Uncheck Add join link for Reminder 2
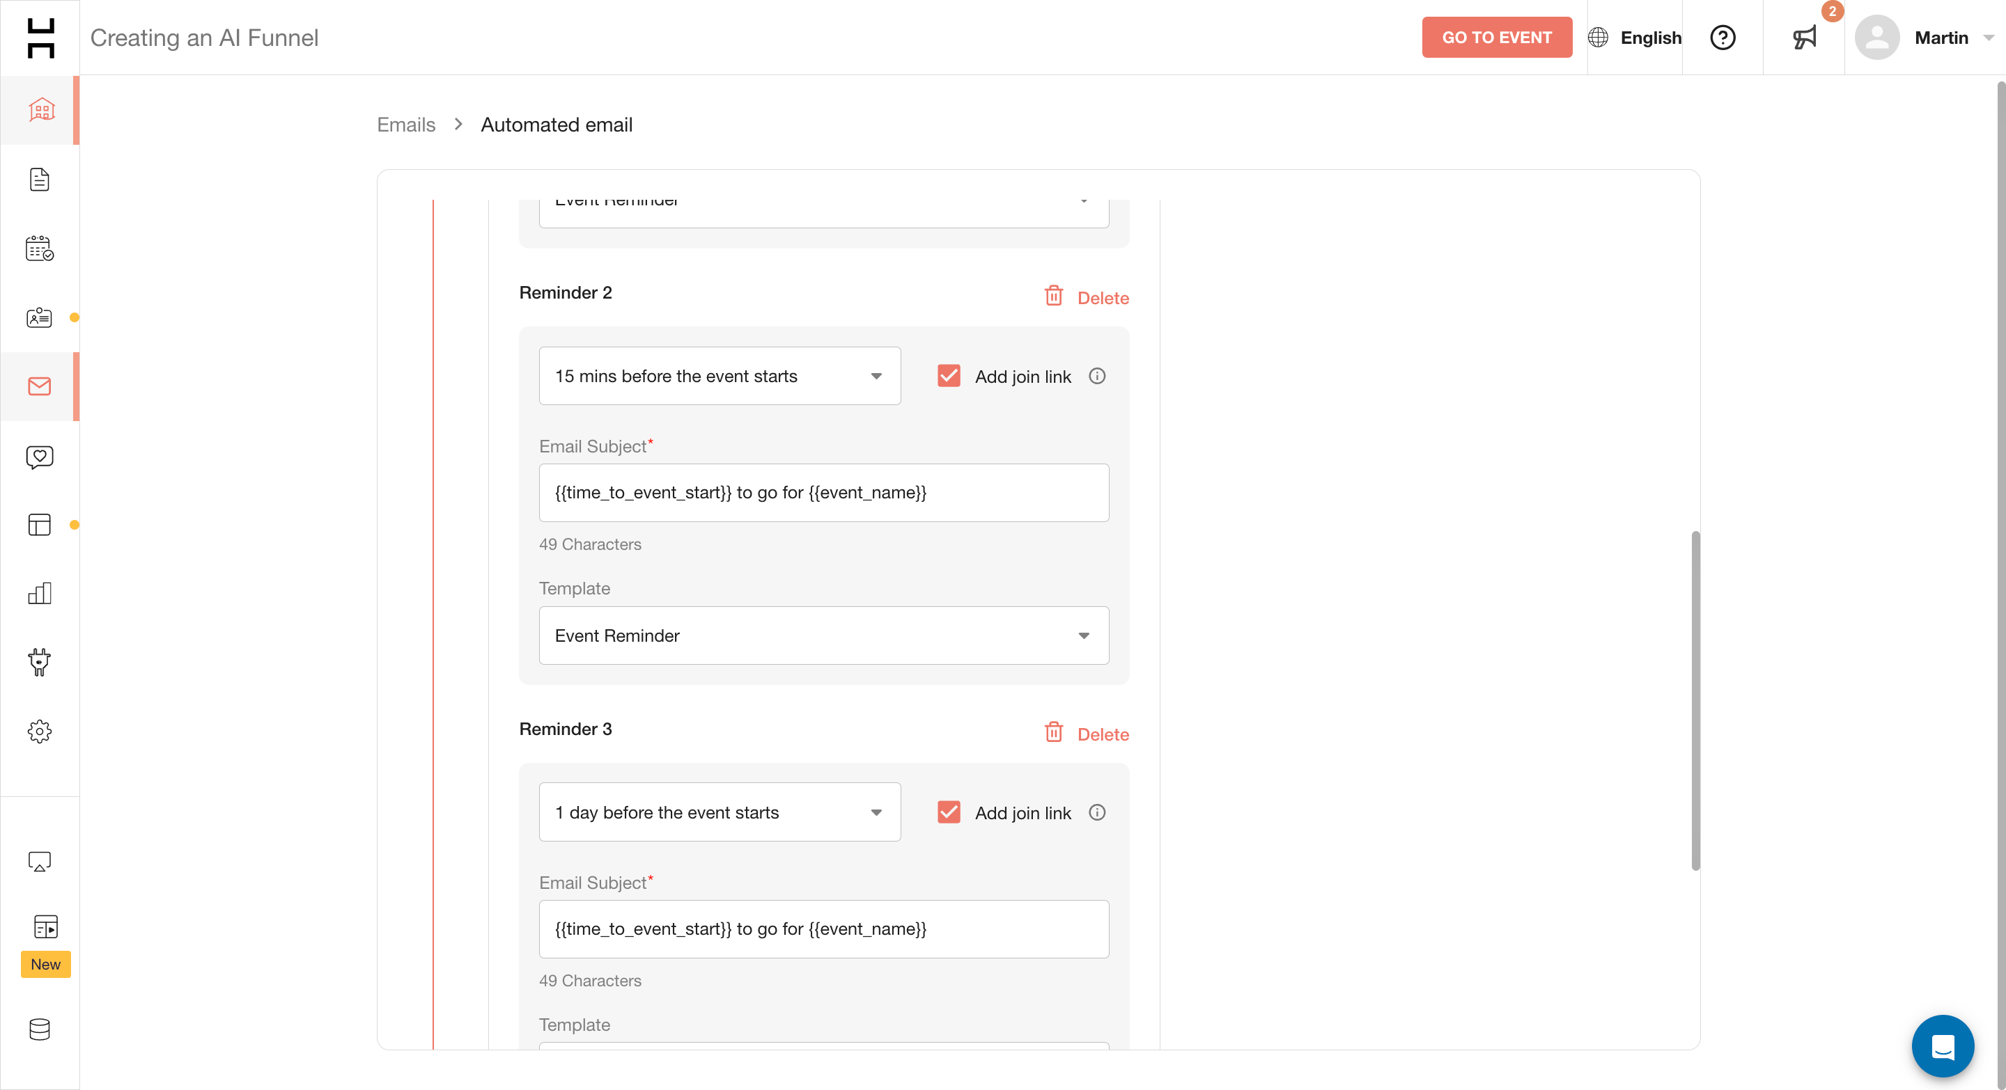This screenshot has width=2006, height=1090. pos(949,377)
